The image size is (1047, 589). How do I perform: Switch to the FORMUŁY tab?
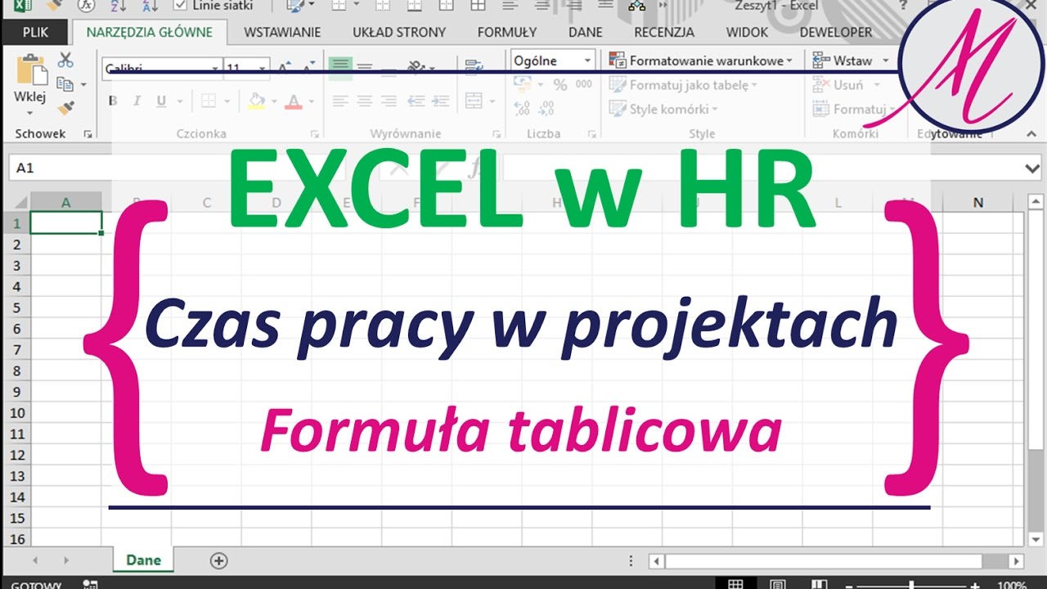pyautogui.click(x=507, y=33)
